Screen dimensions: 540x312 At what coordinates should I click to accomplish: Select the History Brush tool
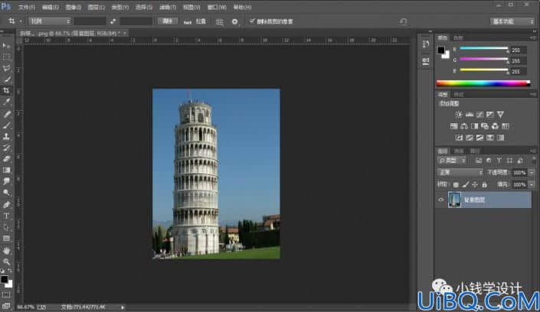coord(6,148)
